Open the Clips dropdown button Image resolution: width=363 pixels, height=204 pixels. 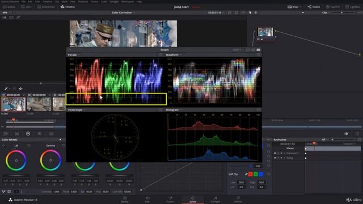pyautogui.click(x=294, y=7)
